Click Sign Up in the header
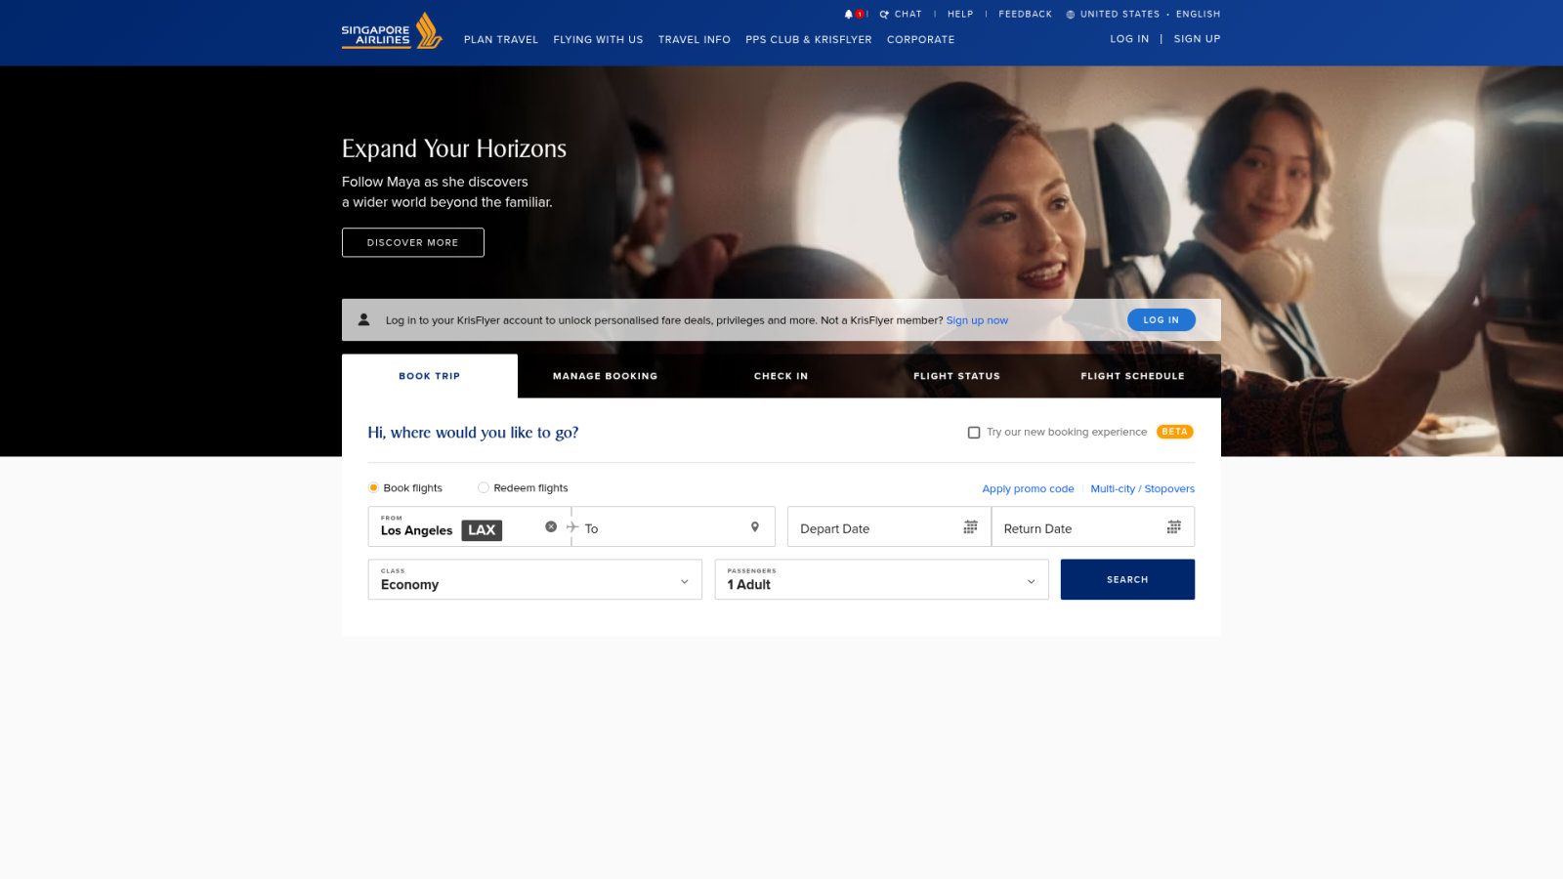 click(1198, 39)
